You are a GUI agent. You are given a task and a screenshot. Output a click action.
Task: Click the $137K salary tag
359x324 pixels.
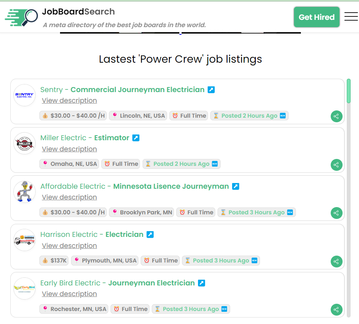54,261
